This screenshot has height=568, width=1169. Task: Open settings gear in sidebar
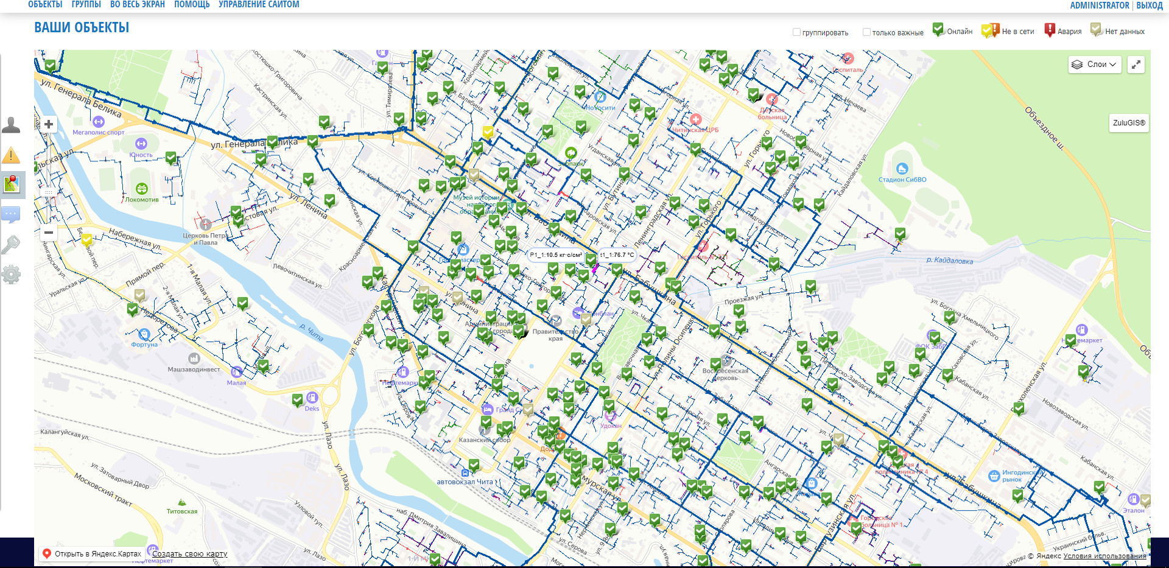(11, 275)
